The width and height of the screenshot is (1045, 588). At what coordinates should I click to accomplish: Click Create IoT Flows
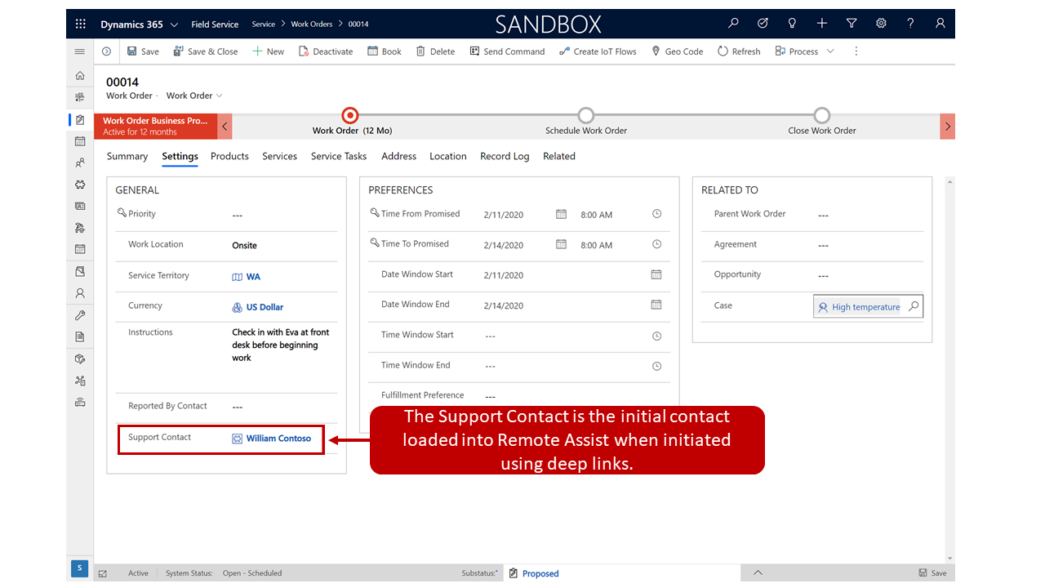tap(598, 51)
